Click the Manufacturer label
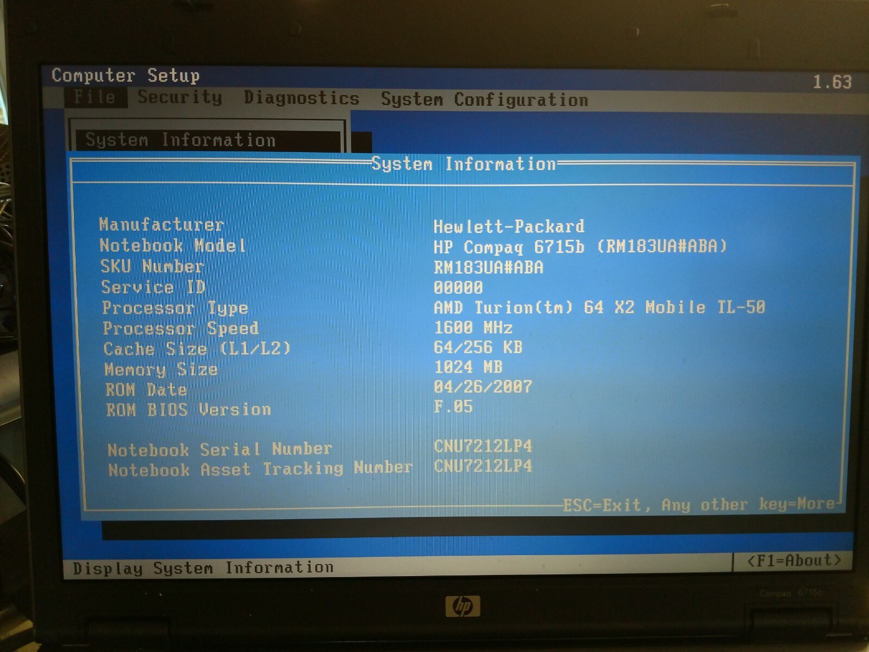The image size is (869, 652). 161,224
